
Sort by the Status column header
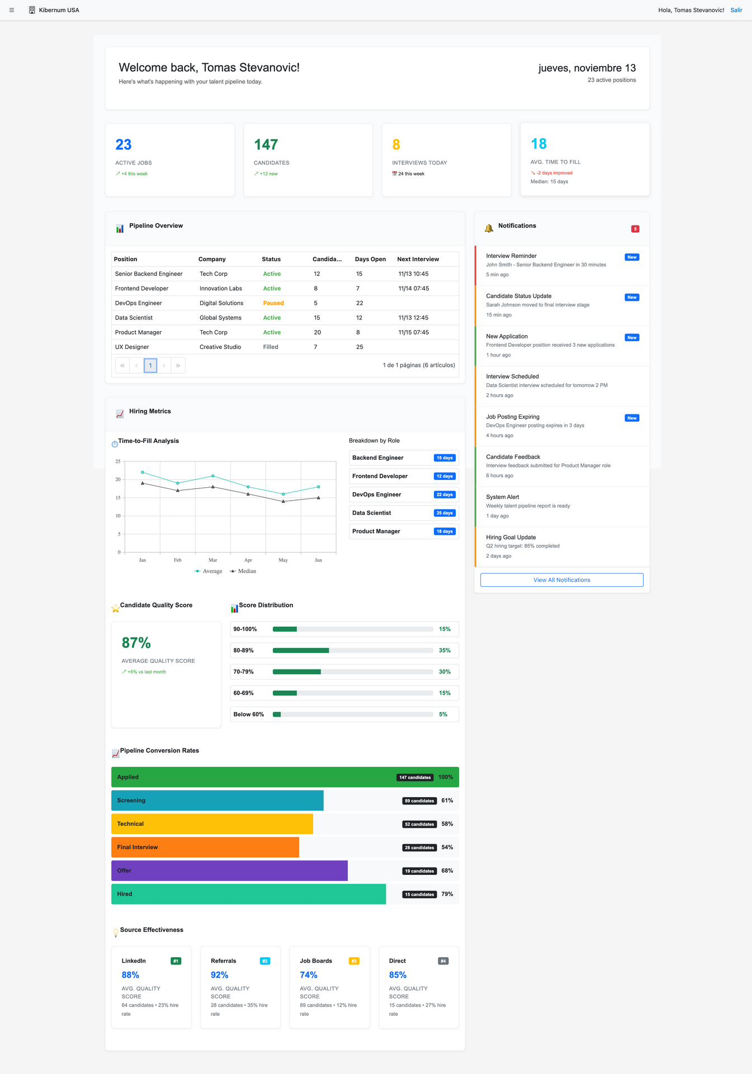click(x=271, y=259)
